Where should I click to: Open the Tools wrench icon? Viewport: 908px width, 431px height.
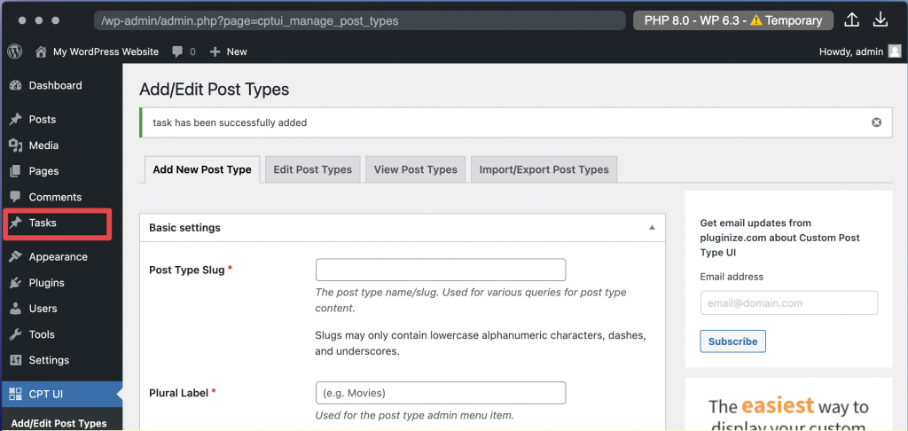click(15, 334)
